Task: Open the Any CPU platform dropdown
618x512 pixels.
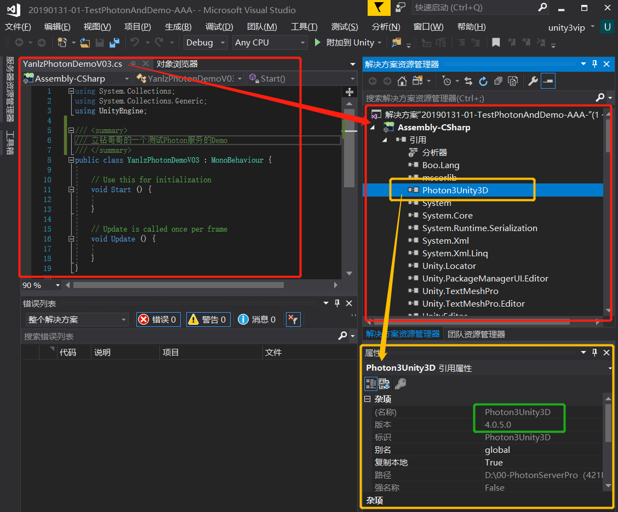Action: click(270, 42)
